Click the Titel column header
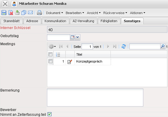This screenshot has height=117, width=168. pyautogui.click(x=92, y=54)
